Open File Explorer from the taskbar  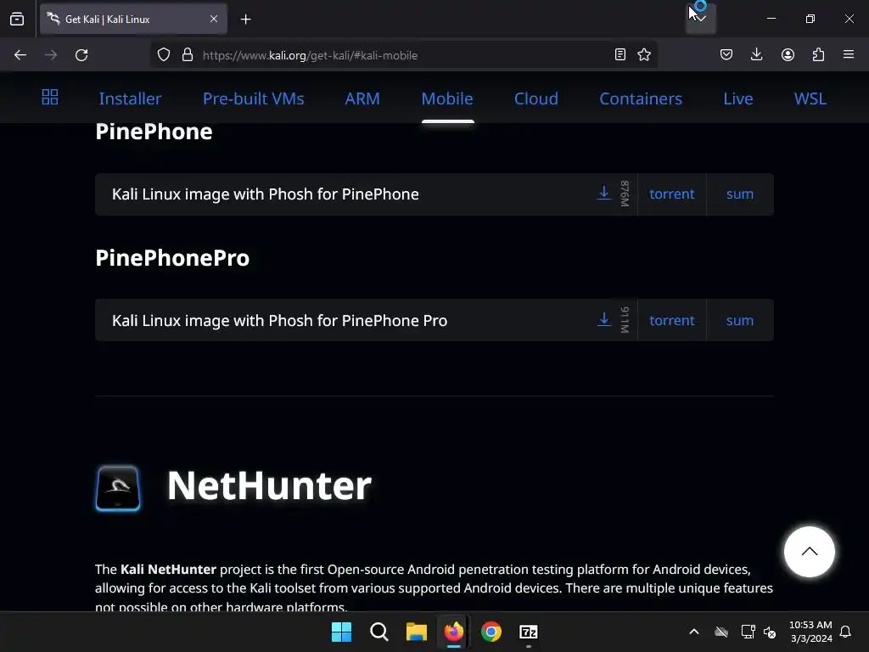click(416, 632)
